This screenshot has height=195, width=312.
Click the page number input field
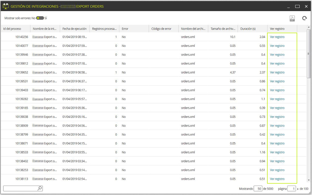[292, 189]
